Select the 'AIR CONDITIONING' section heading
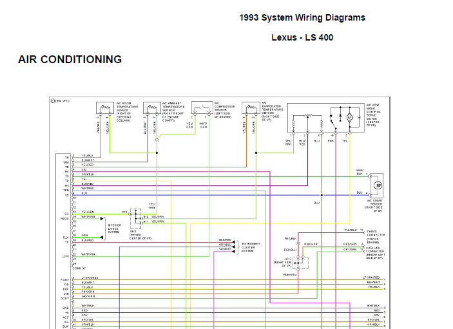Image resolution: width=453 pixels, height=329 pixels. point(70,59)
